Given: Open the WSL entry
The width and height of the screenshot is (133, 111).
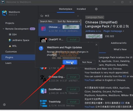Looking at the screenshot, I should pyautogui.click(x=14, y=46).
